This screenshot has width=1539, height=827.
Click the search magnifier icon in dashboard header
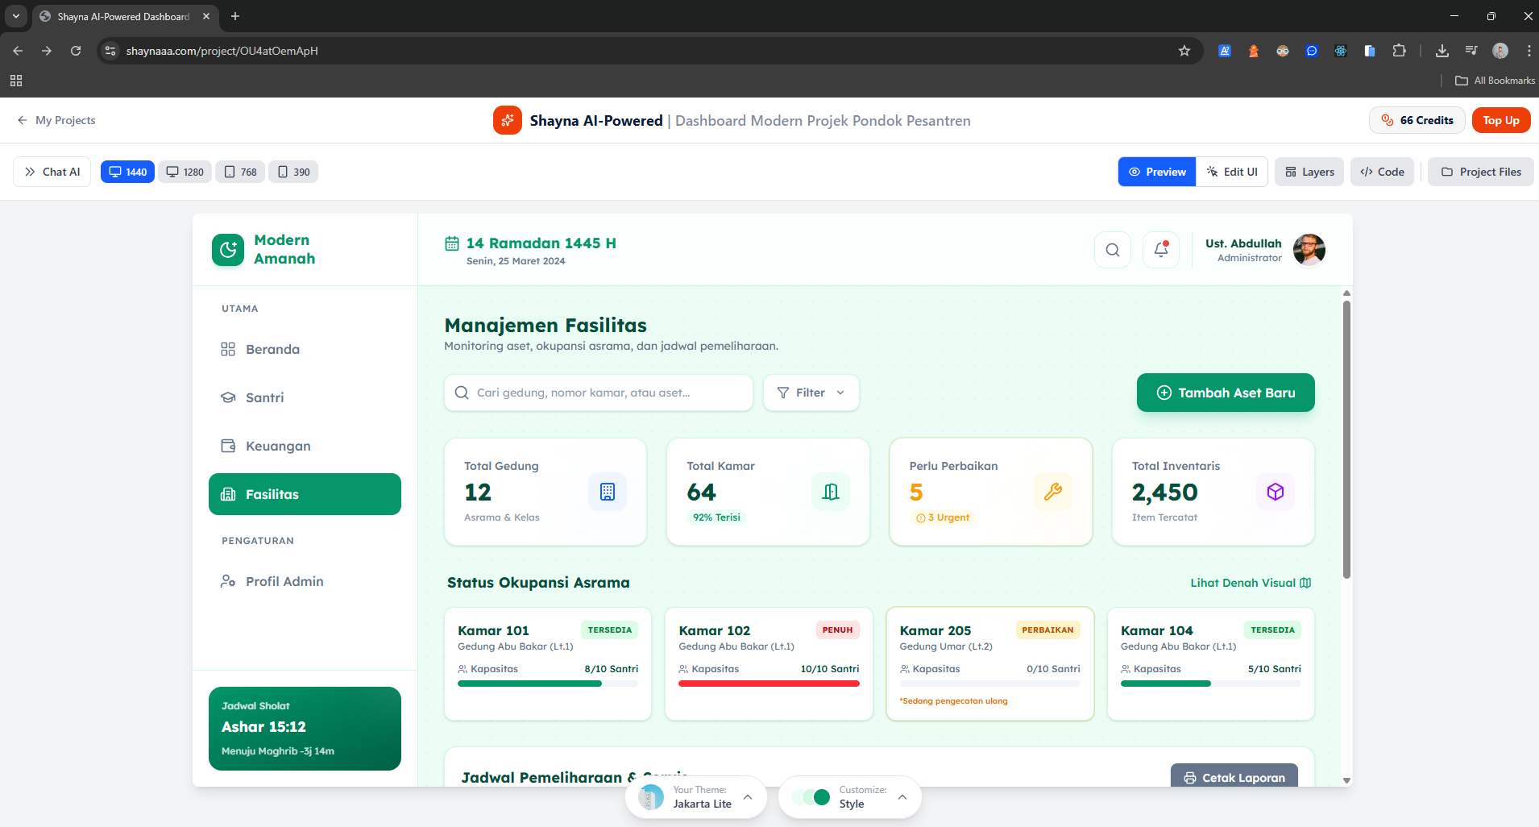click(x=1112, y=250)
